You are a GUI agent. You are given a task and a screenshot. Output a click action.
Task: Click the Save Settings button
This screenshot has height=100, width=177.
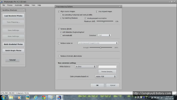coord(13,30)
